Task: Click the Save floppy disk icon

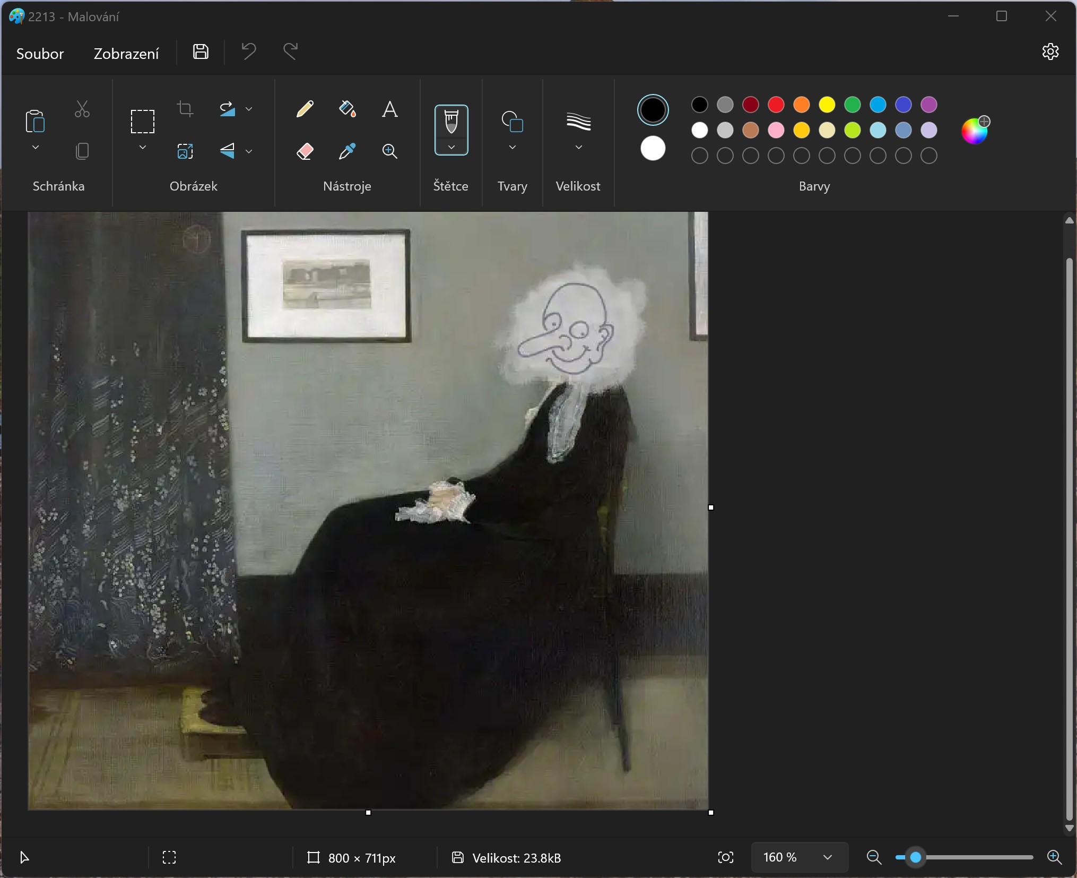Action: coord(201,52)
